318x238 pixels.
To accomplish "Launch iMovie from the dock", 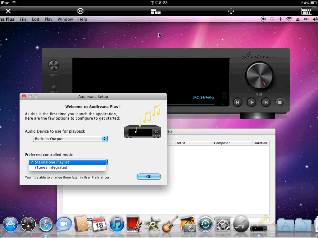I will 152,224.
